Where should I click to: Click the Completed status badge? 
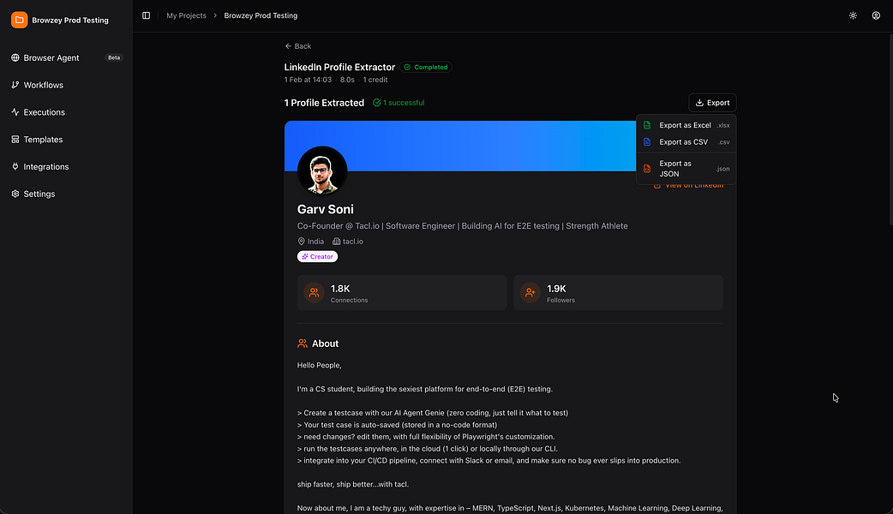coord(425,67)
